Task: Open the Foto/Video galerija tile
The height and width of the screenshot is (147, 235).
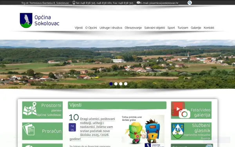Action: click(x=191, y=110)
